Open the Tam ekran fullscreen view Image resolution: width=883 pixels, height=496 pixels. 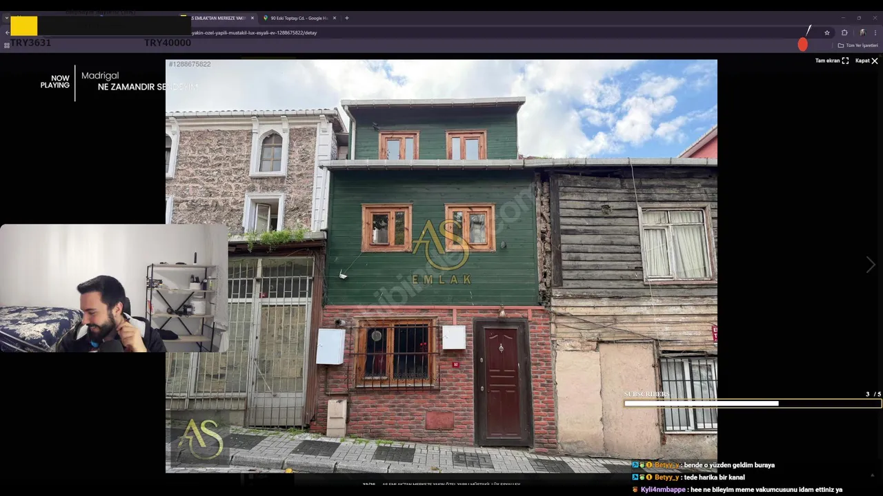click(832, 61)
